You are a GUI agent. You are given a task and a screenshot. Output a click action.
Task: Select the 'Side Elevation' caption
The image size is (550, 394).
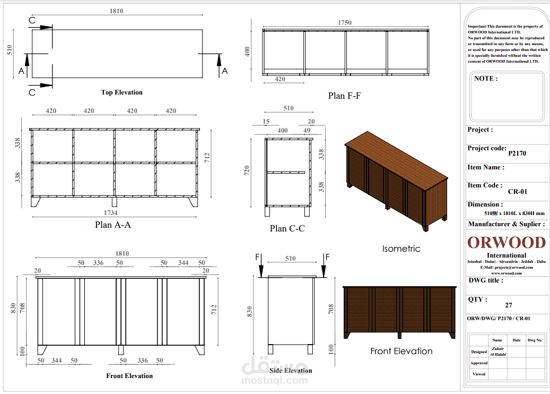point(291,371)
